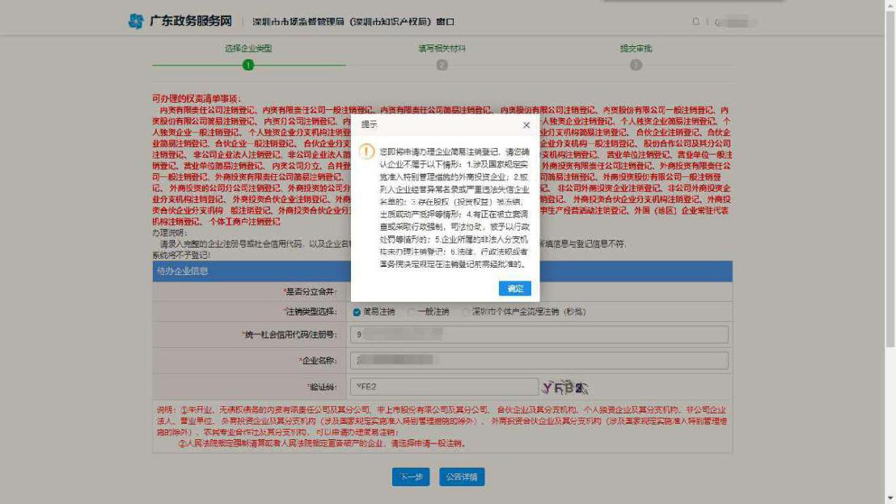Select the 简易注销 radio option
This screenshot has width=896, height=504.
357,311
